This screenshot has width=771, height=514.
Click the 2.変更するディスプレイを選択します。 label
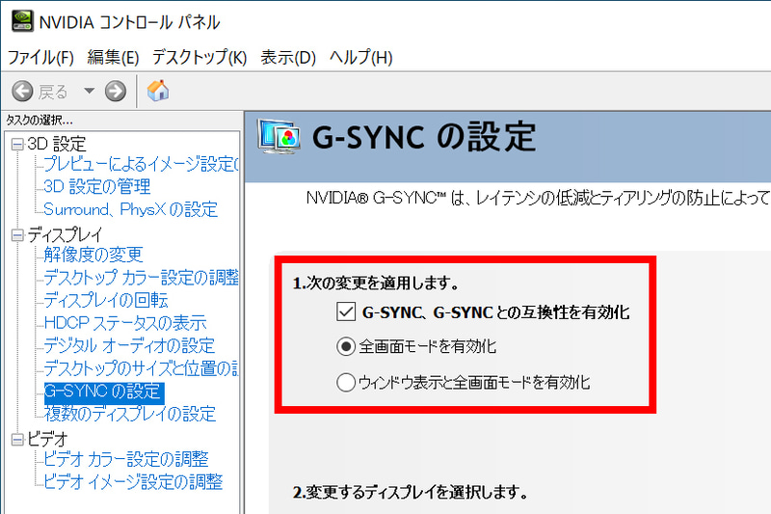coord(411,492)
